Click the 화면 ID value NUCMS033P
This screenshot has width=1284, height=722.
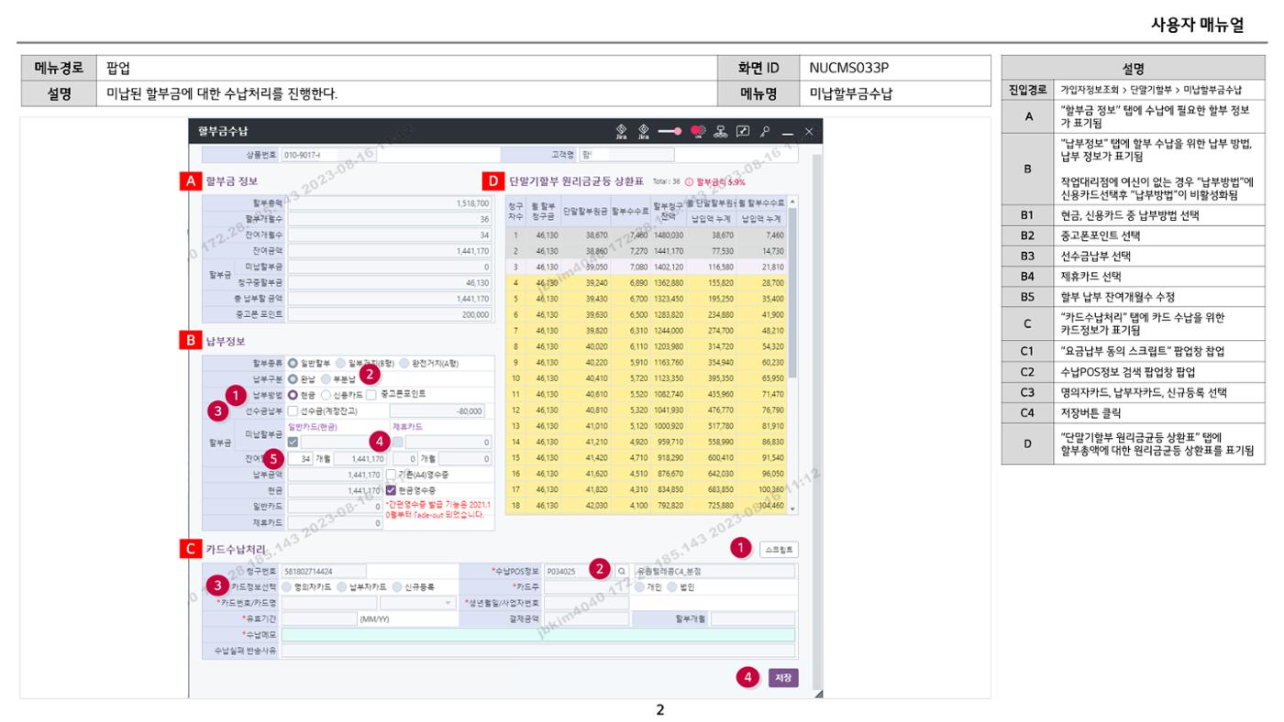(x=849, y=68)
